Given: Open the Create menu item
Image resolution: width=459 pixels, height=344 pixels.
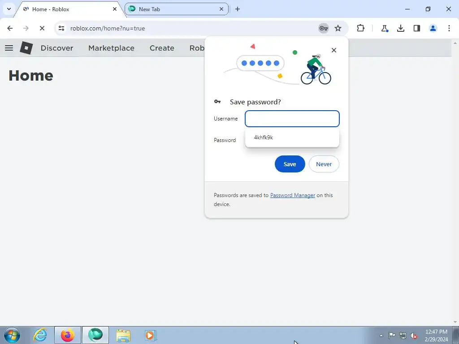Looking at the screenshot, I should pos(162,48).
